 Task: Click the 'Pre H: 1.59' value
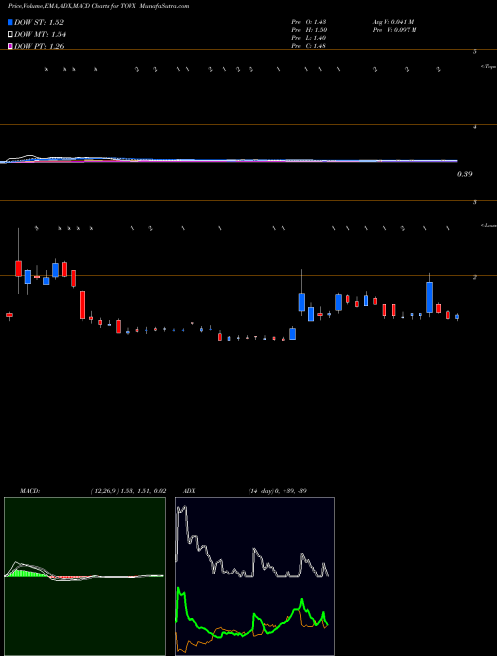coord(309,30)
